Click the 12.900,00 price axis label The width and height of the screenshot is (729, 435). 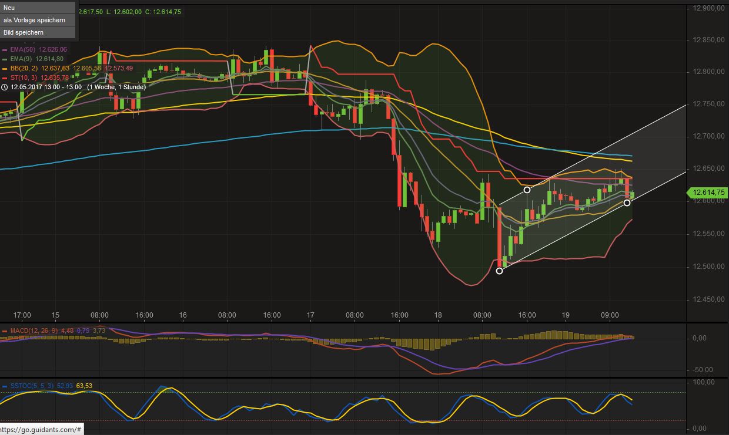point(708,8)
